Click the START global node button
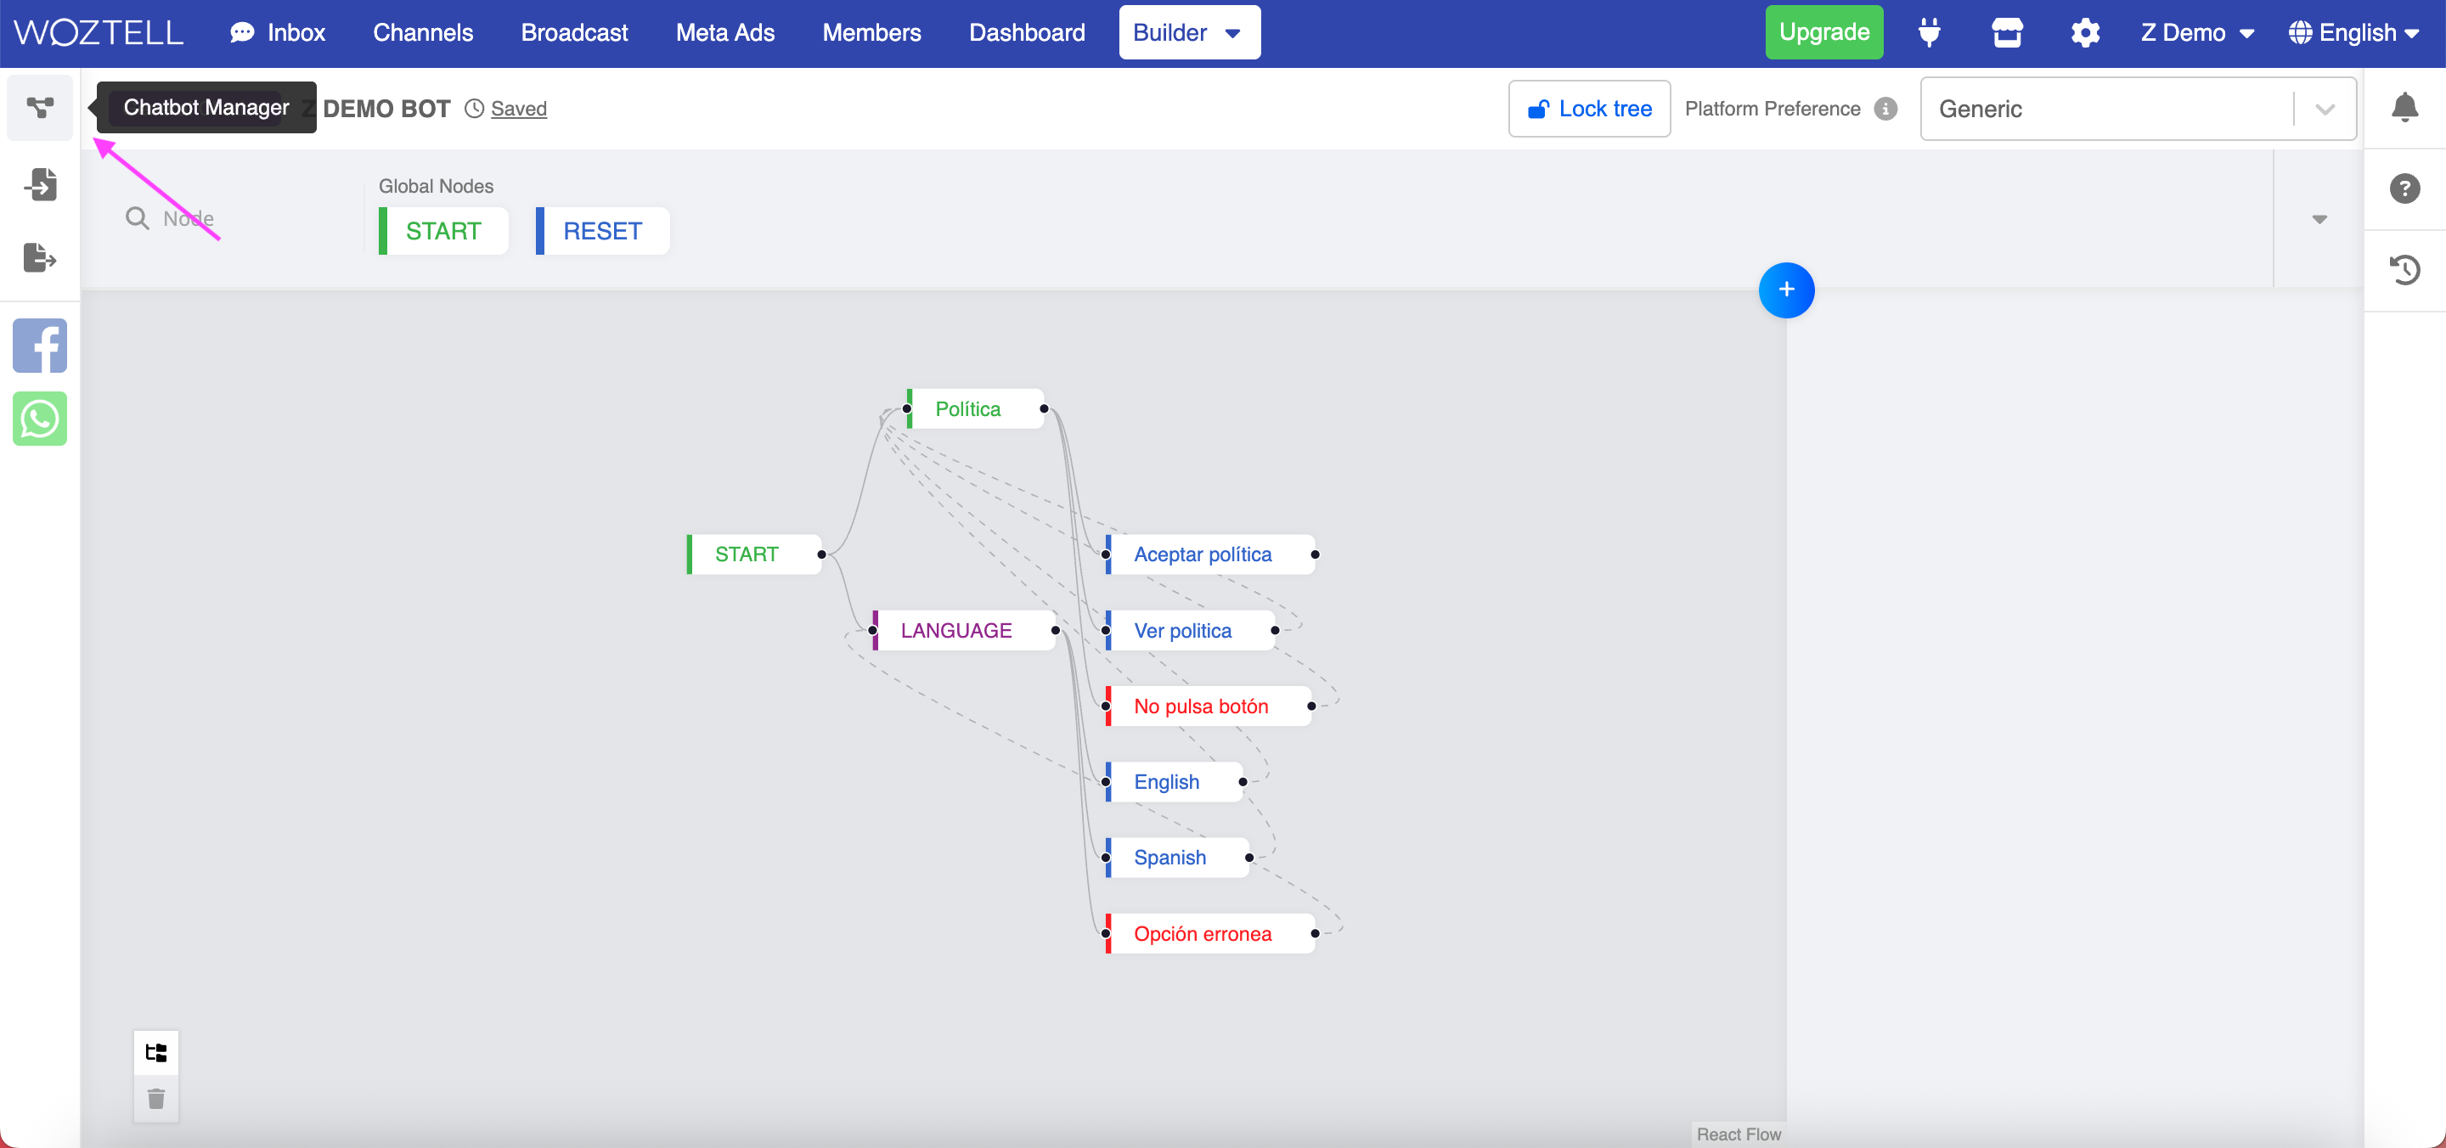Viewport: 2446px width, 1148px height. click(443, 231)
